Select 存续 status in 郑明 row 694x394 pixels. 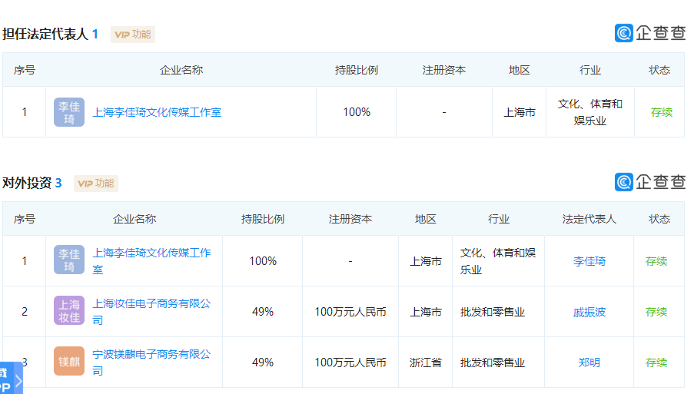tap(656, 363)
